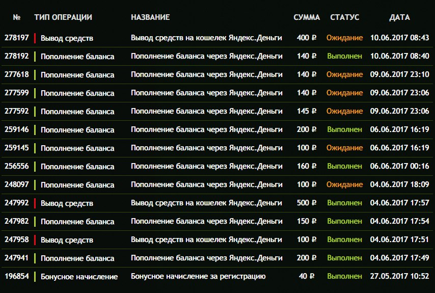The height and width of the screenshot is (293, 435).
Task: Click date 10.06.2017 08:40
Action: point(399,56)
